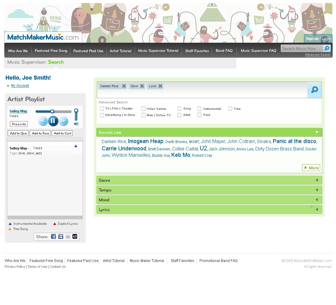Mute using the speaker volume icon

pos(76,124)
